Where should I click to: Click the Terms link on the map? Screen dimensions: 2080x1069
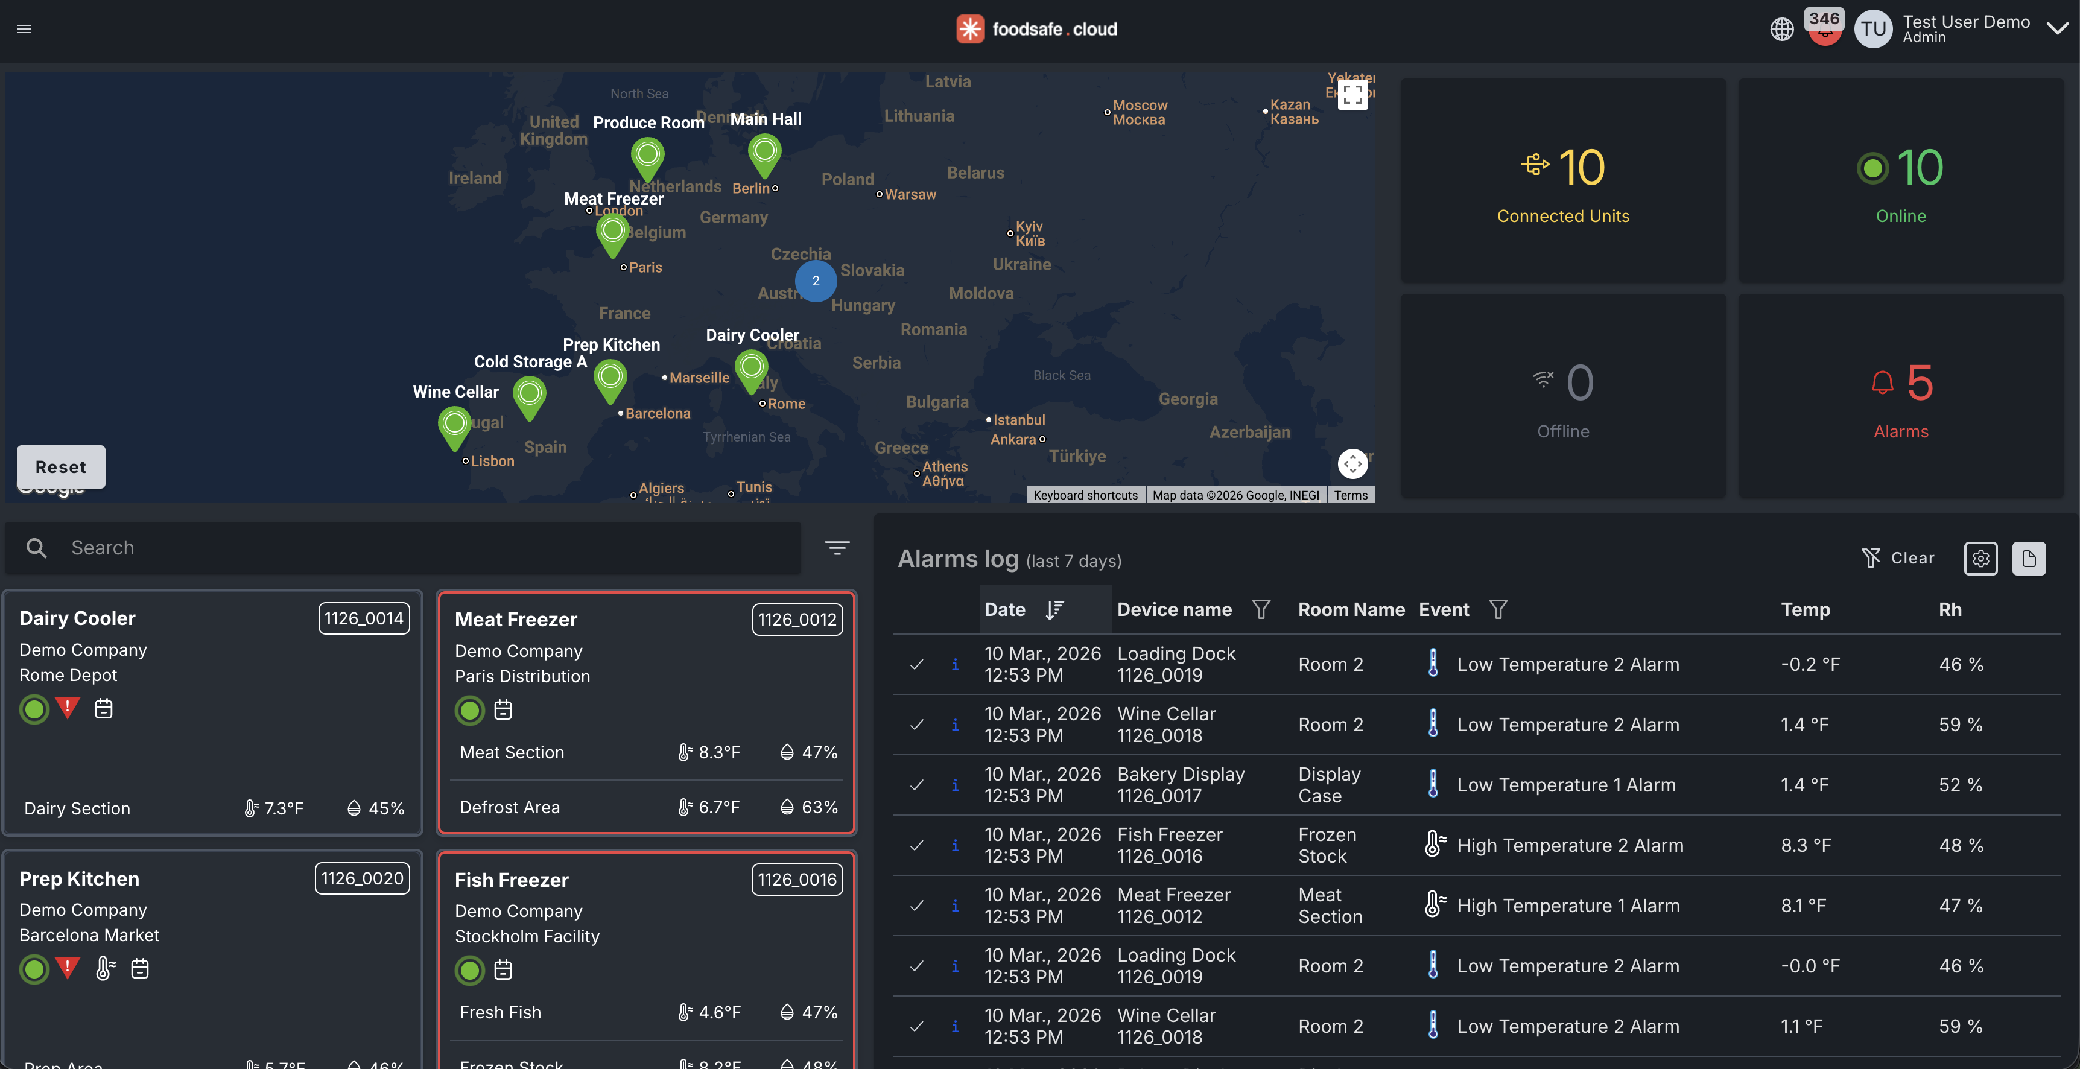(1351, 495)
